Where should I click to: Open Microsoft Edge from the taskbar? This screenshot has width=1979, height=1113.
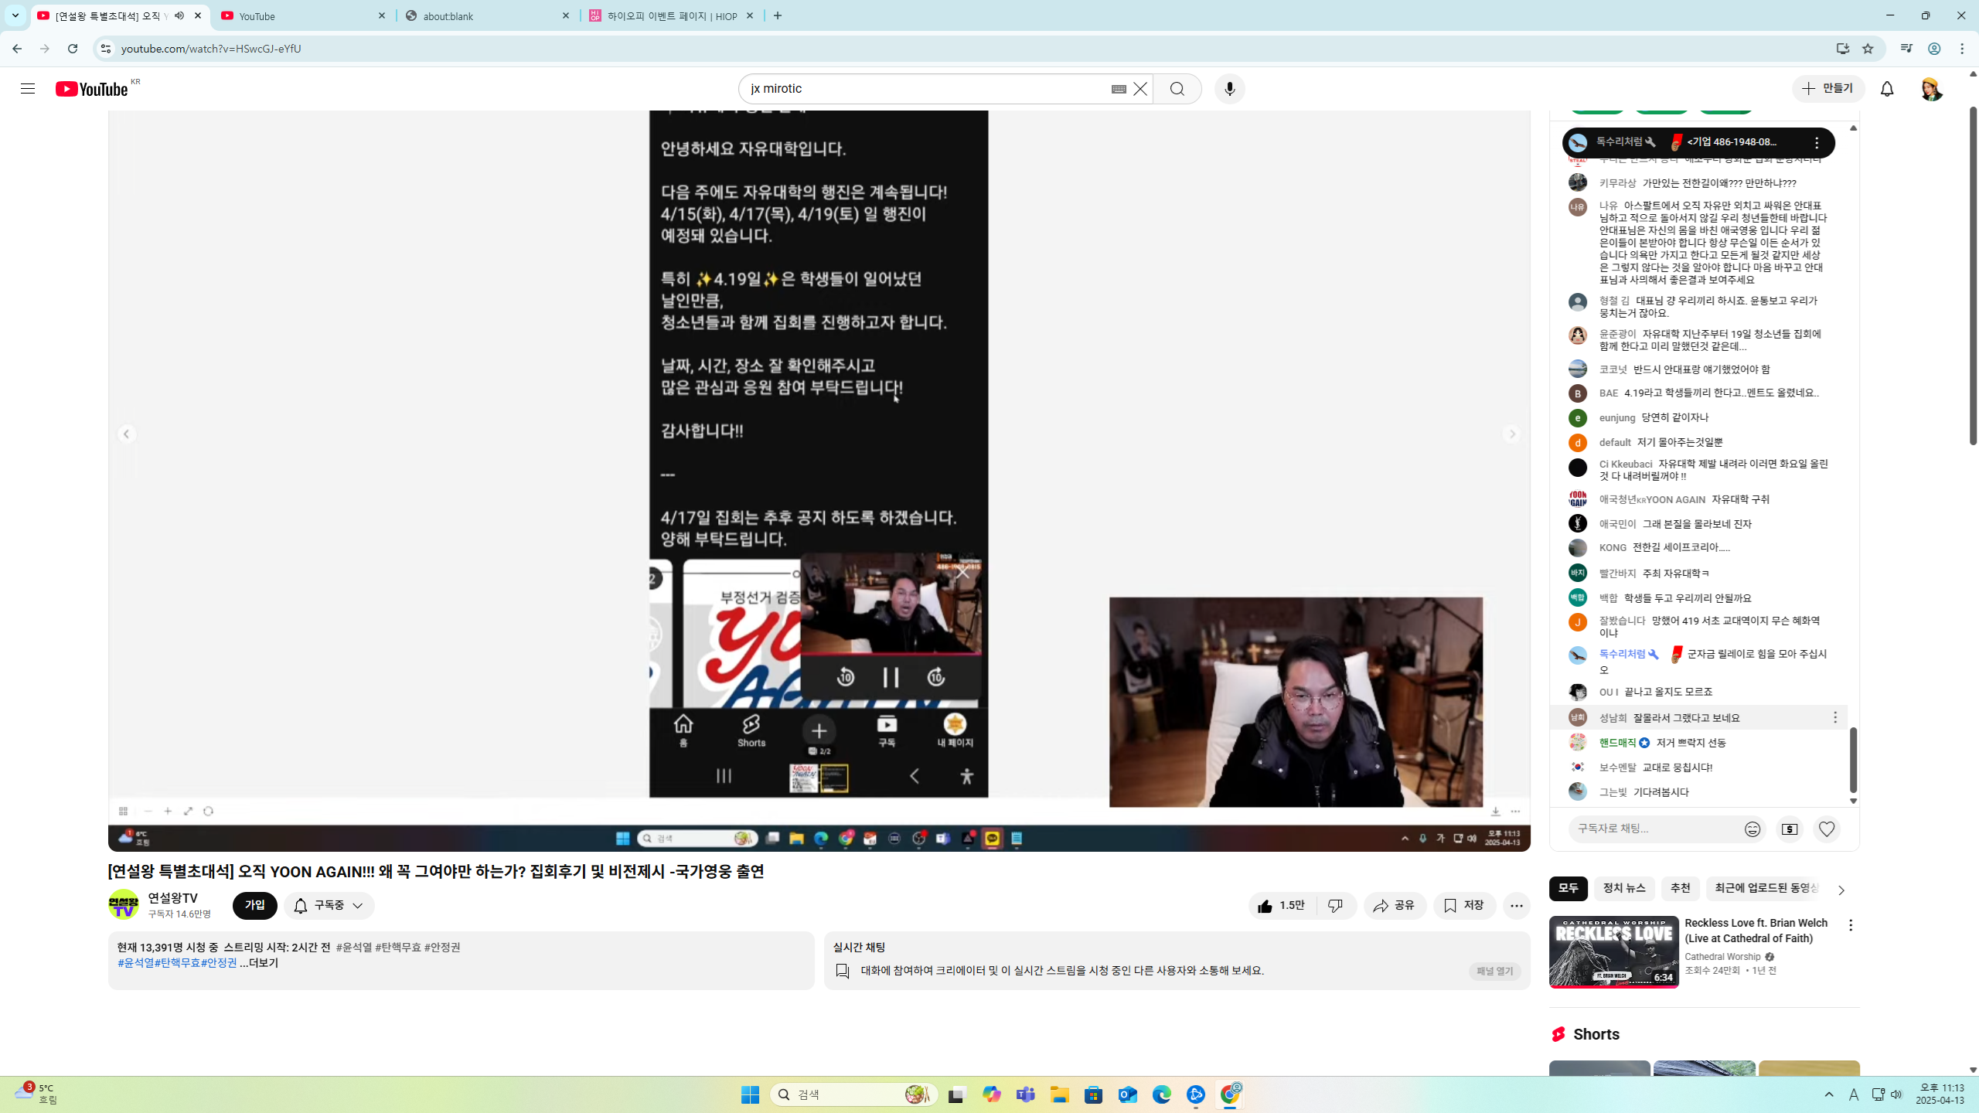1161,1094
